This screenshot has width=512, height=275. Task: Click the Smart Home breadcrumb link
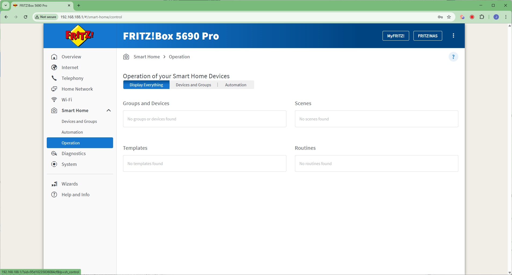[x=147, y=57]
